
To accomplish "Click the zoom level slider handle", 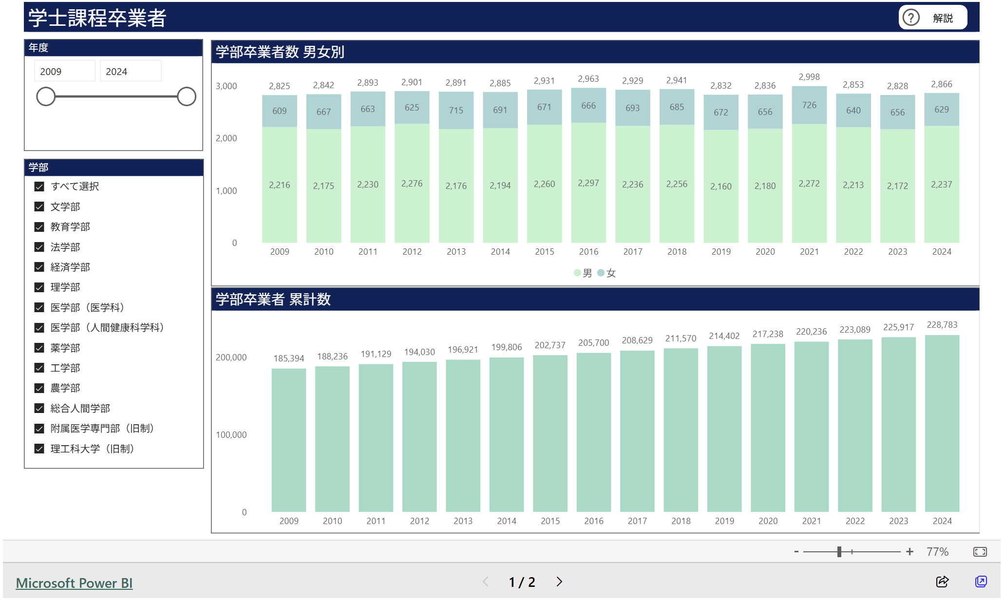I will 839,552.
